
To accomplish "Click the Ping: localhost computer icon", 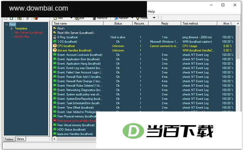I will [x=55, y=37].
